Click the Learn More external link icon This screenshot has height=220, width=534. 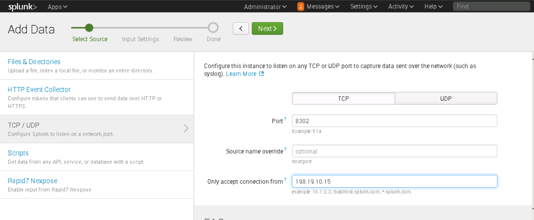click(261, 74)
